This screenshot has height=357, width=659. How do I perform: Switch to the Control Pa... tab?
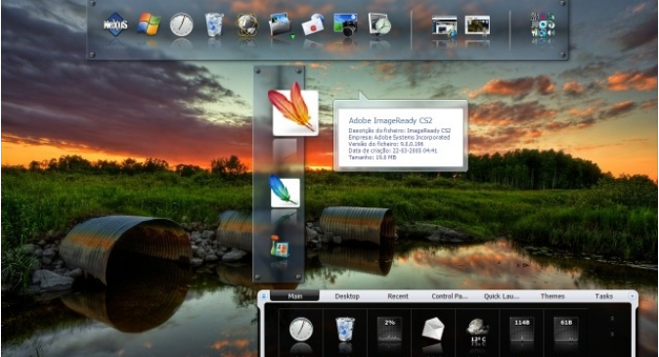(x=450, y=296)
